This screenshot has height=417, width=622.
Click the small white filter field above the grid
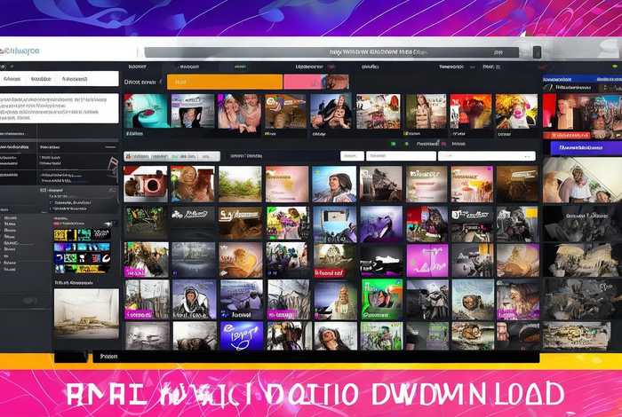pos(350,156)
